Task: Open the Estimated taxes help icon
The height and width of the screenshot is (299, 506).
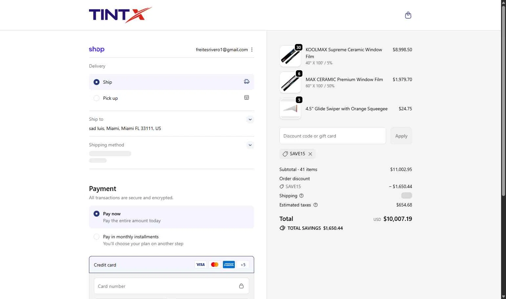Action: coord(316,205)
